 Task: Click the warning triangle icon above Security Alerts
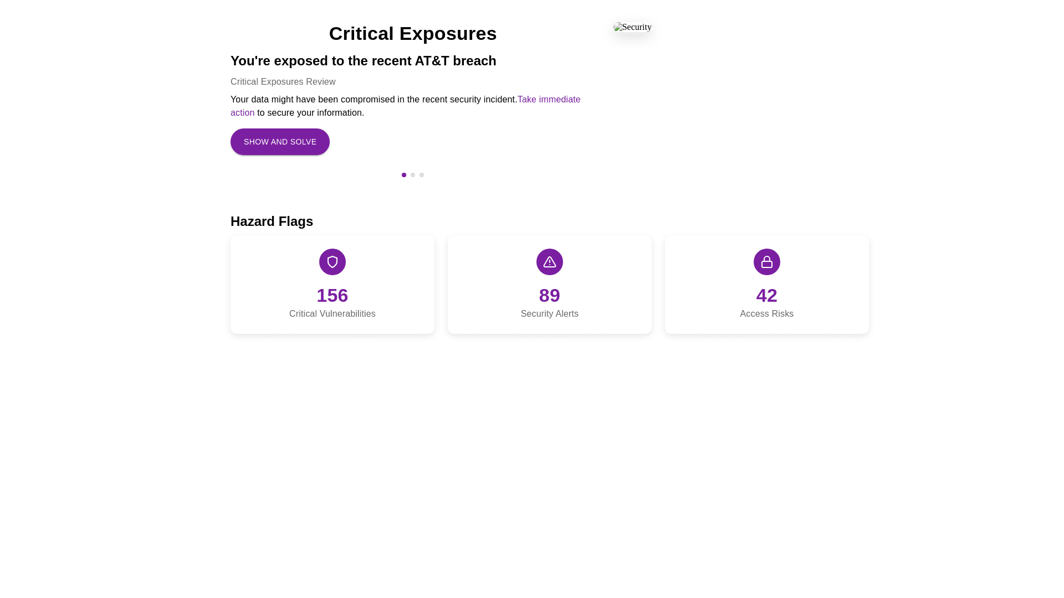549,261
